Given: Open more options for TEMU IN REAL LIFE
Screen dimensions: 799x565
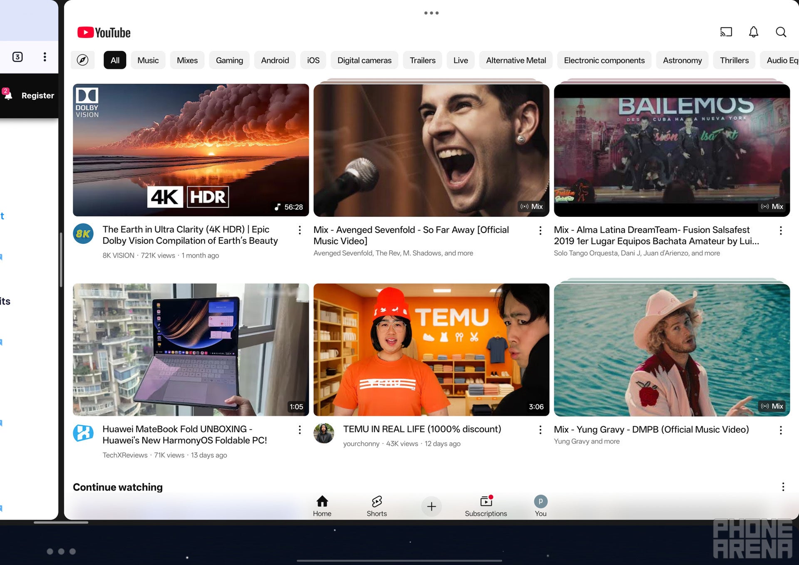Looking at the screenshot, I should (540, 430).
